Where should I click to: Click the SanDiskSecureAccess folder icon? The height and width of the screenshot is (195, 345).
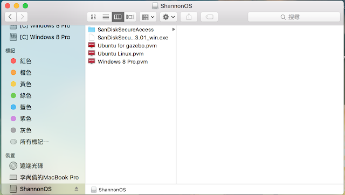pos(92,30)
